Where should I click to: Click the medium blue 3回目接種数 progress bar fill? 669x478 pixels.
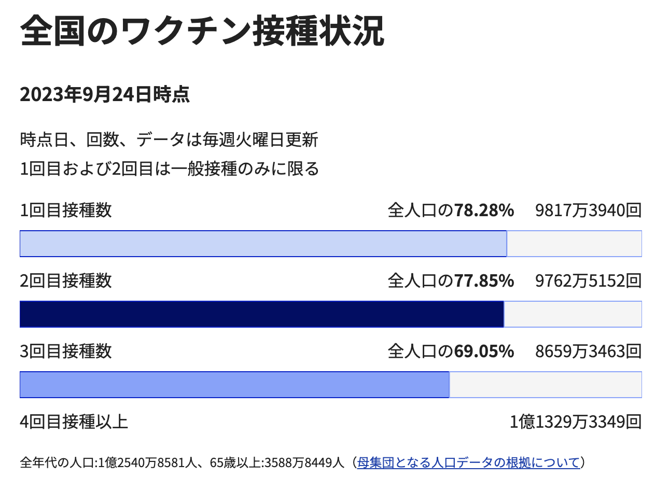click(x=234, y=385)
